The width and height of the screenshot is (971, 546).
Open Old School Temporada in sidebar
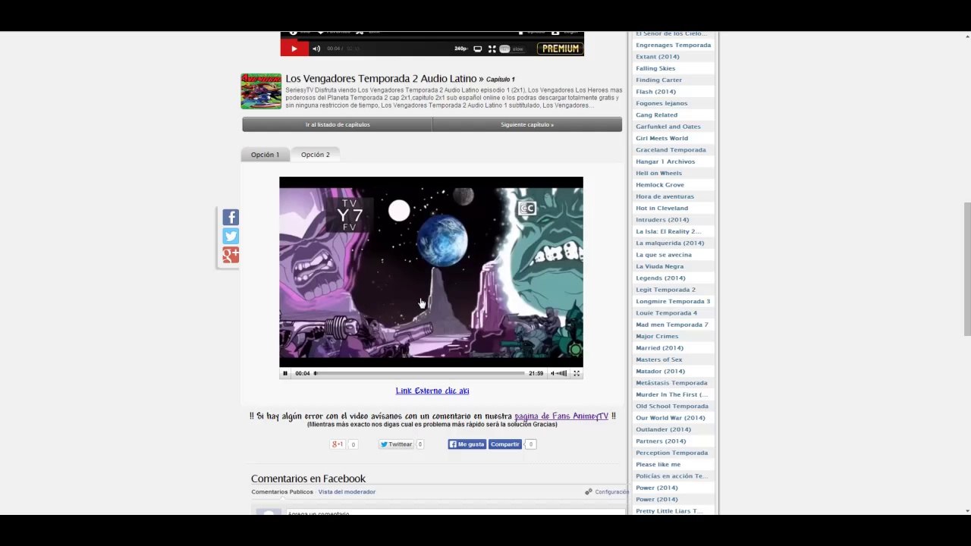tap(672, 406)
